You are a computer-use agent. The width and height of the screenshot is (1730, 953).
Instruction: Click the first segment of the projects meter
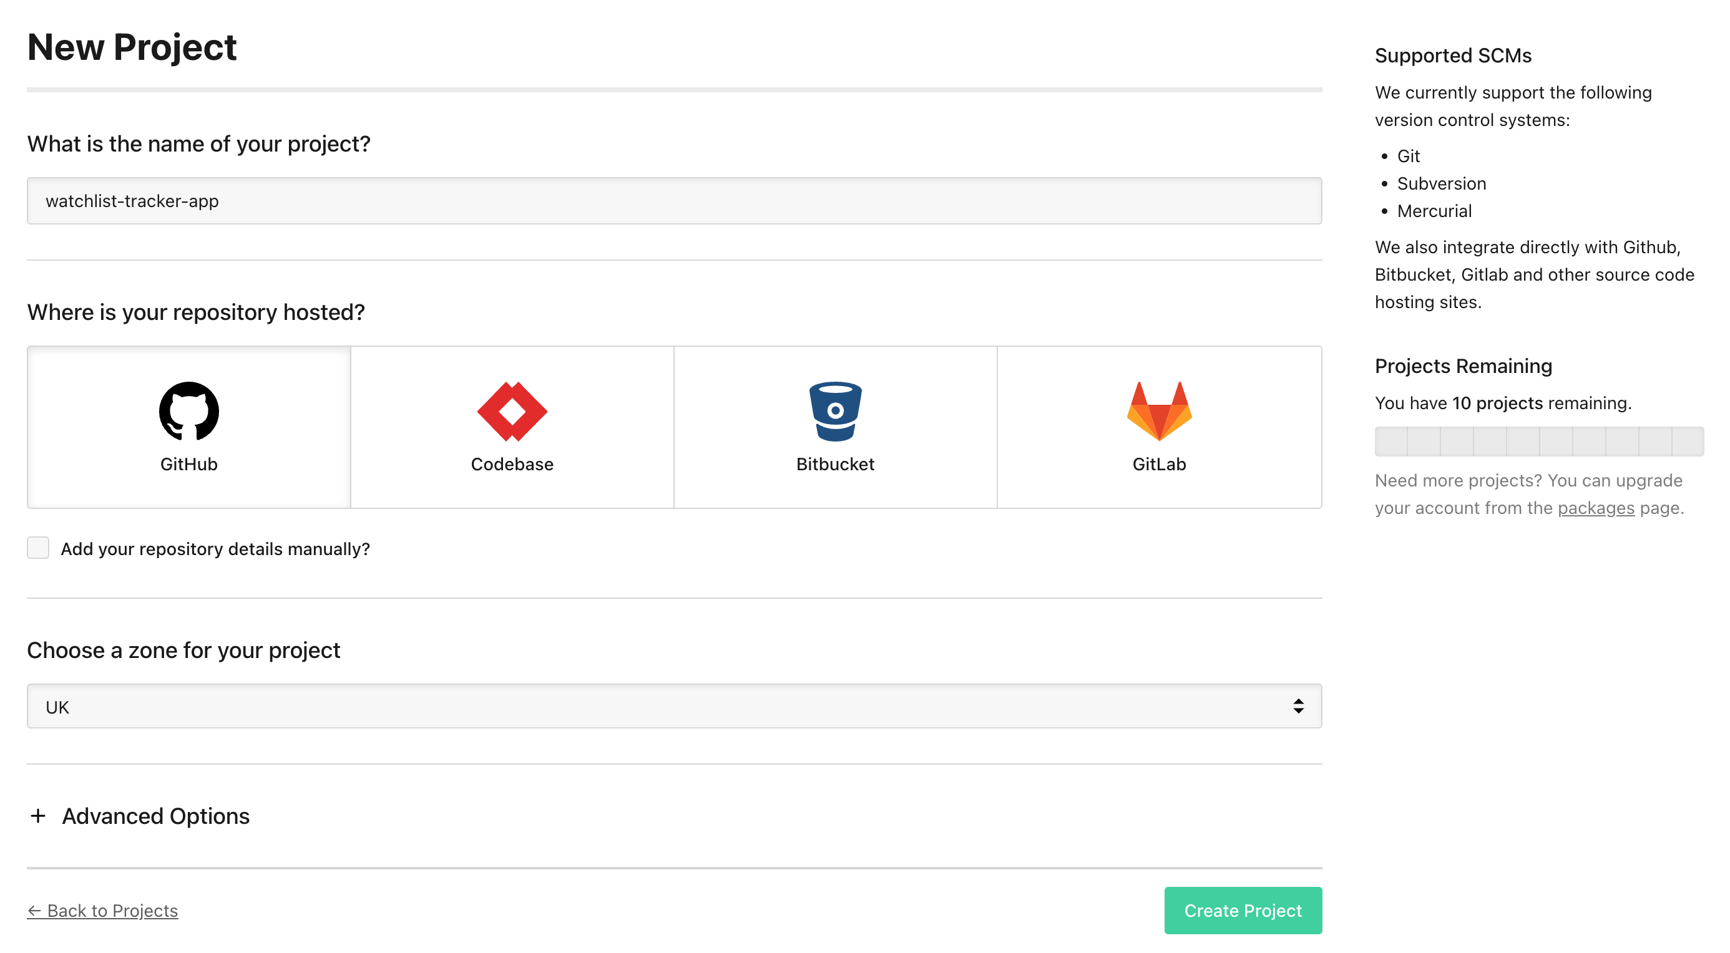tap(1390, 442)
